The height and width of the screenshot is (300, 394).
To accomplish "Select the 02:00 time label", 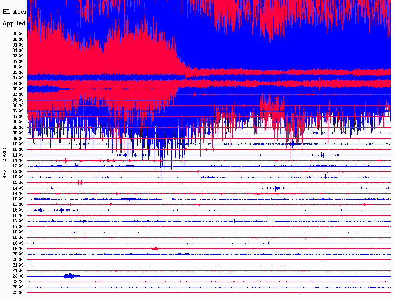I will click(x=18, y=56).
